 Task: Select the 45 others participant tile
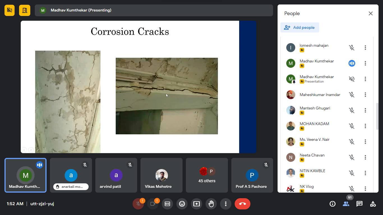coord(207,175)
